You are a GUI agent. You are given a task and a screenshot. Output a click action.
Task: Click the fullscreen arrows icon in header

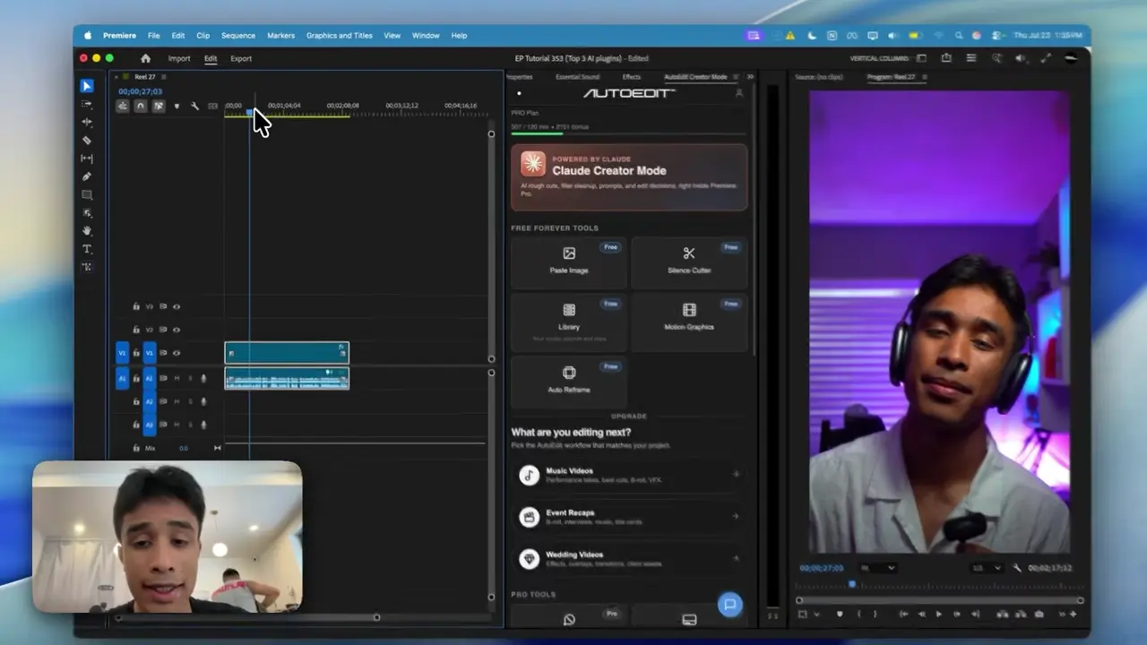[1045, 58]
